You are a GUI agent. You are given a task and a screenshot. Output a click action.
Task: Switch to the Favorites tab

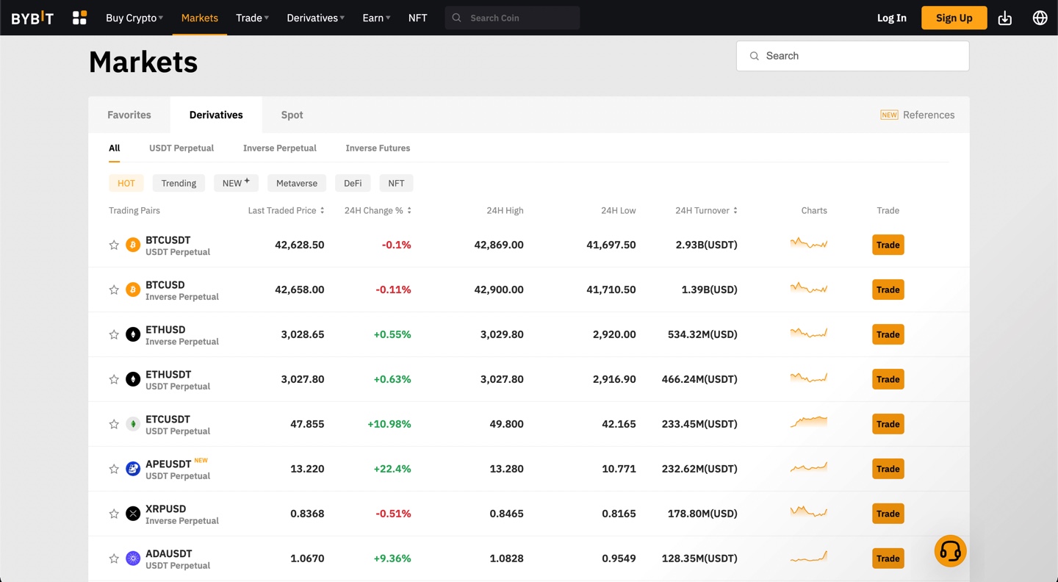(x=129, y=115)
